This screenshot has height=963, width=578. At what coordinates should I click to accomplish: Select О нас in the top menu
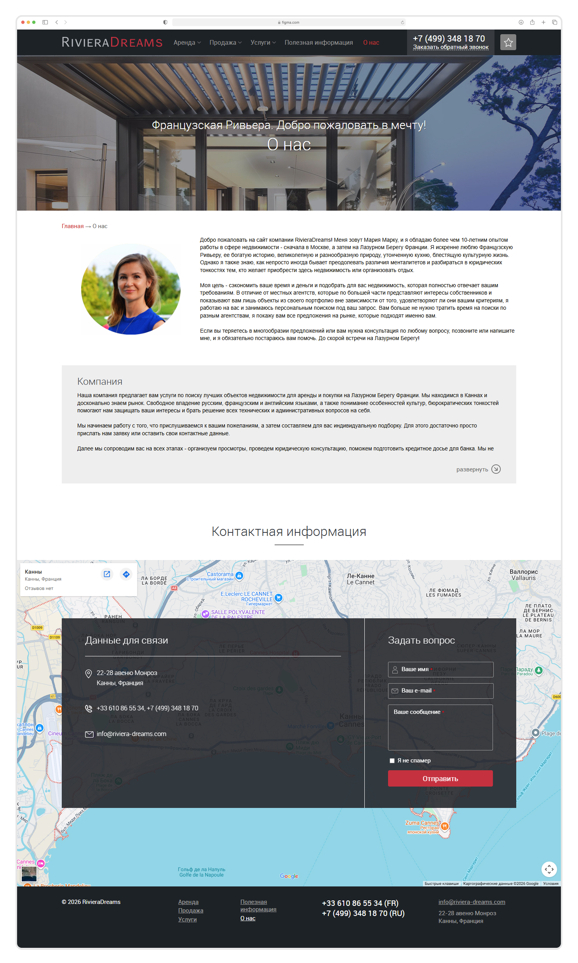point(371,42)
